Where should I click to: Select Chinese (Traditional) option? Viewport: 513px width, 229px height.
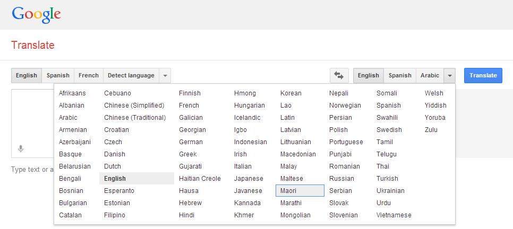pos(135,118)
